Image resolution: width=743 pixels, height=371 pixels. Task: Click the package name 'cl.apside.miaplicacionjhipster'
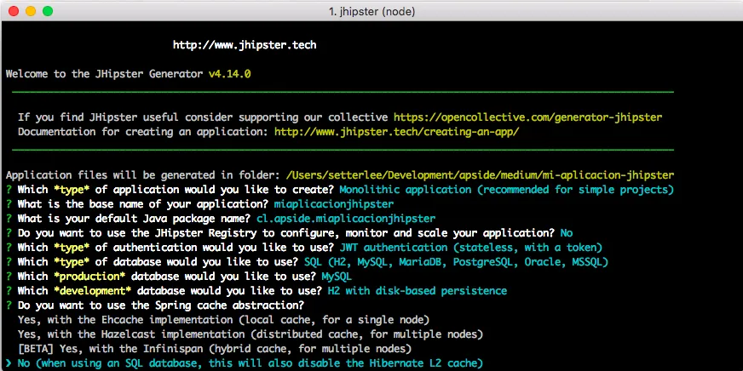pyautogui.click(x=346, y=219)
